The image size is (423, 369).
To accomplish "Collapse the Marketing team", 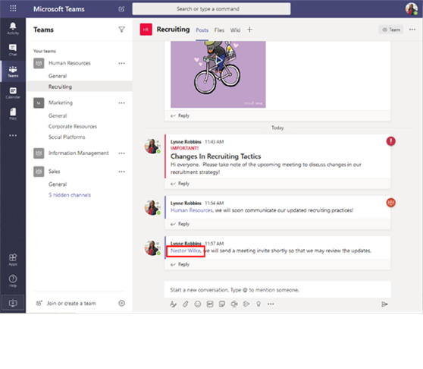I will click(61, 103).
